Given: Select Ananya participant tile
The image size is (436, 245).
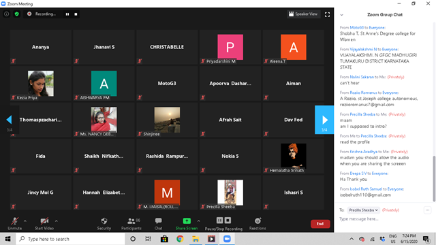Looking at the screenshot, I should (x=41, y=47).
